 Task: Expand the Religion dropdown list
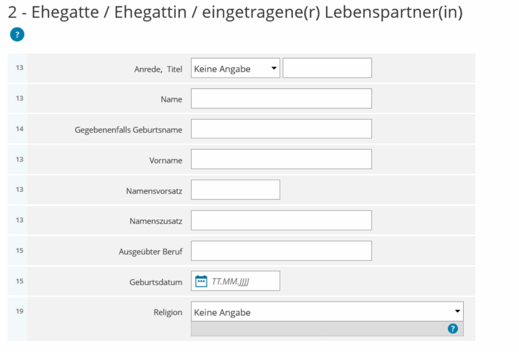[327, 312]
